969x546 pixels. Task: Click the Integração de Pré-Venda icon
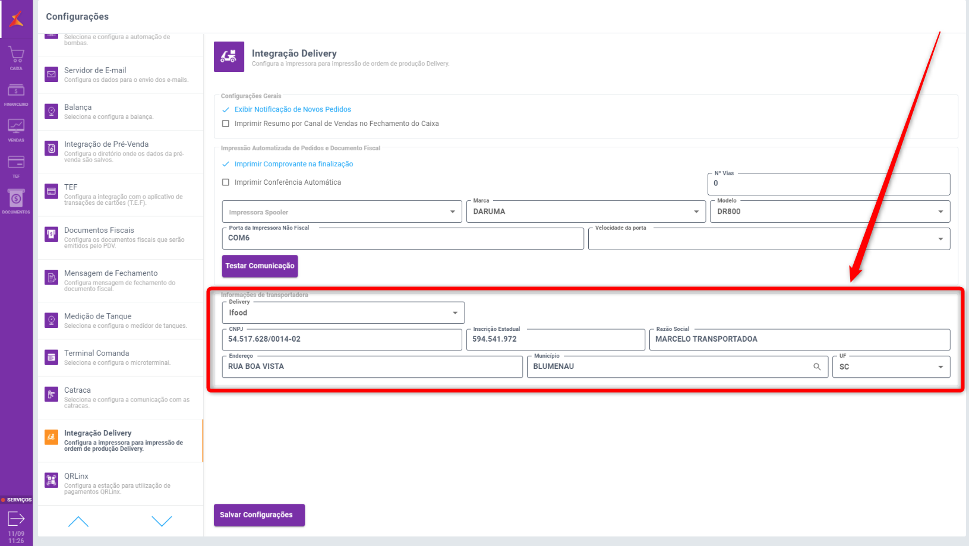pyautogui.click(x=52, y=148)
